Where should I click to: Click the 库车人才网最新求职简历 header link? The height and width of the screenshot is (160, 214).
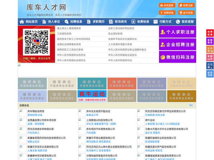click(68, 15)
